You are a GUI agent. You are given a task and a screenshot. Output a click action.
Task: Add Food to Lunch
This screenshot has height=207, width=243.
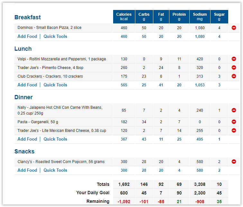[x=27, y=85]
